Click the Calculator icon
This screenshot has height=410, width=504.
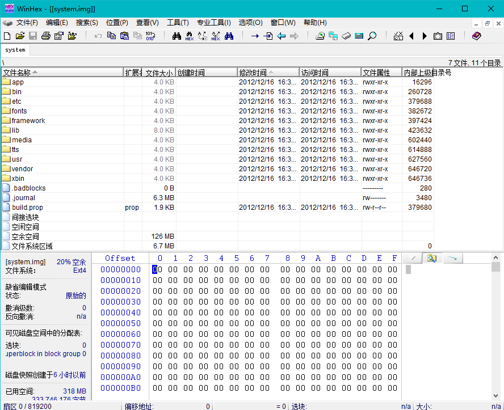coord(359,36)
